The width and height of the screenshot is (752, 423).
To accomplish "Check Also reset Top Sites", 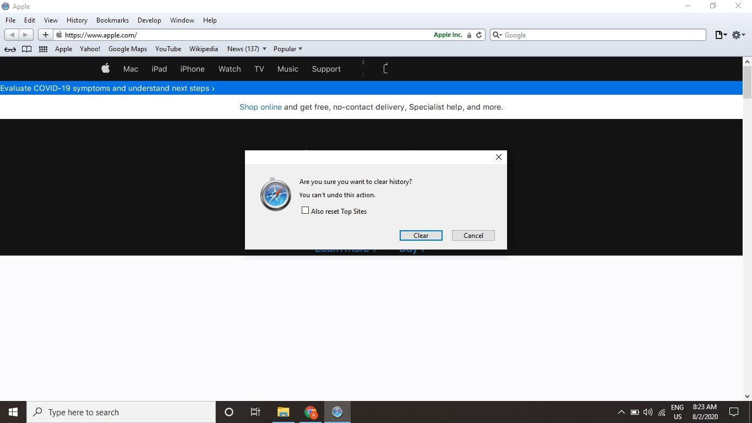I will 305,210.
